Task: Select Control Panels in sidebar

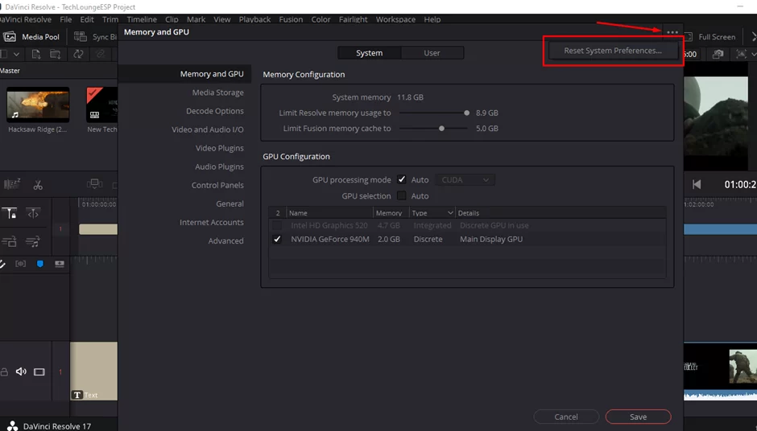Action: 217,185
